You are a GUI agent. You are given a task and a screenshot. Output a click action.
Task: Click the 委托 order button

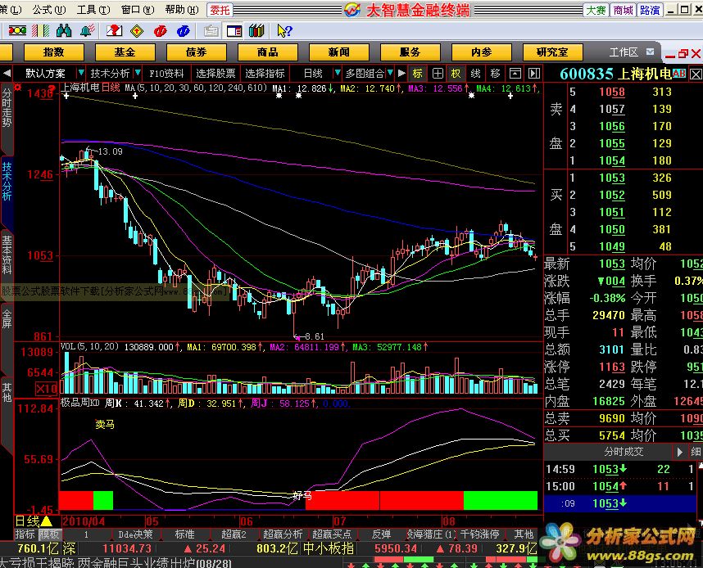(x=220, y=10)
